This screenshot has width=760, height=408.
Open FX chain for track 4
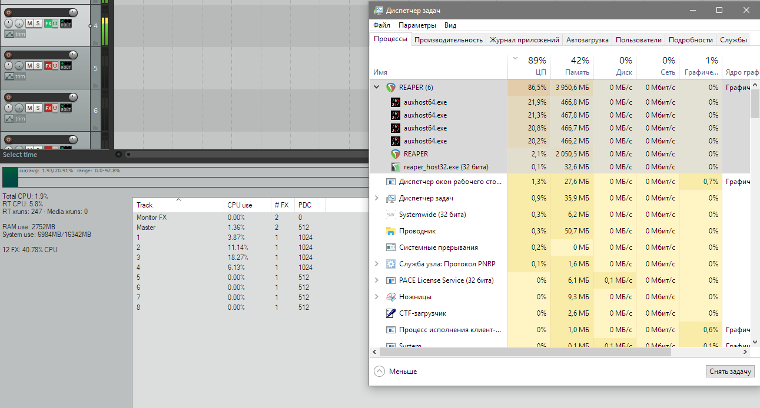tap(48, 23)
